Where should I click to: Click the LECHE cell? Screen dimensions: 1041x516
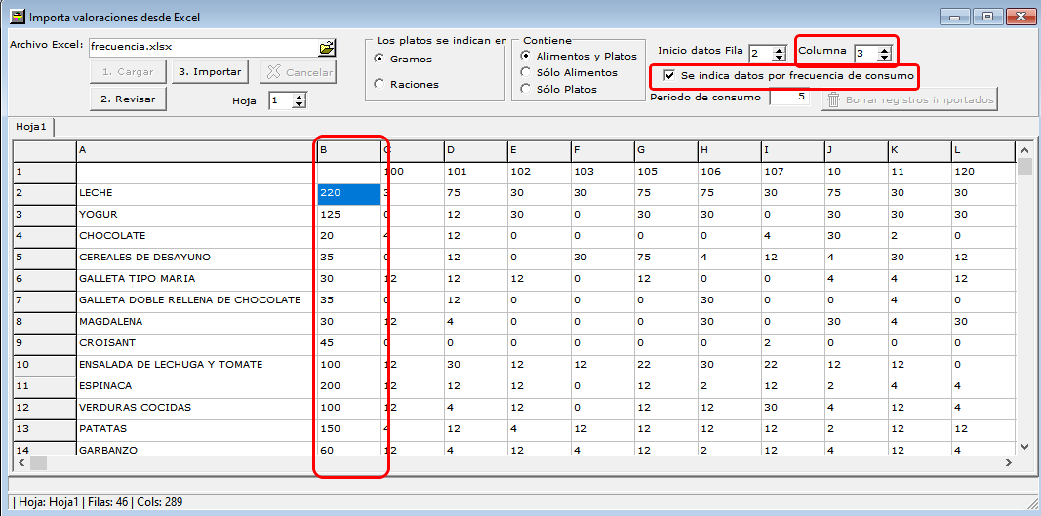pyautogui.click(x=196, y=192)
